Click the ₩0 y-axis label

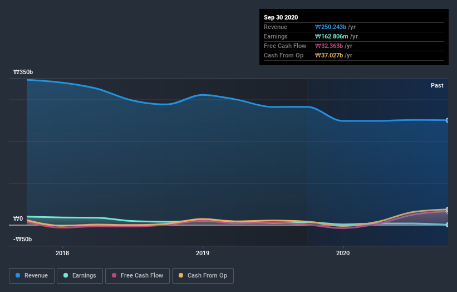pos(18,218)
